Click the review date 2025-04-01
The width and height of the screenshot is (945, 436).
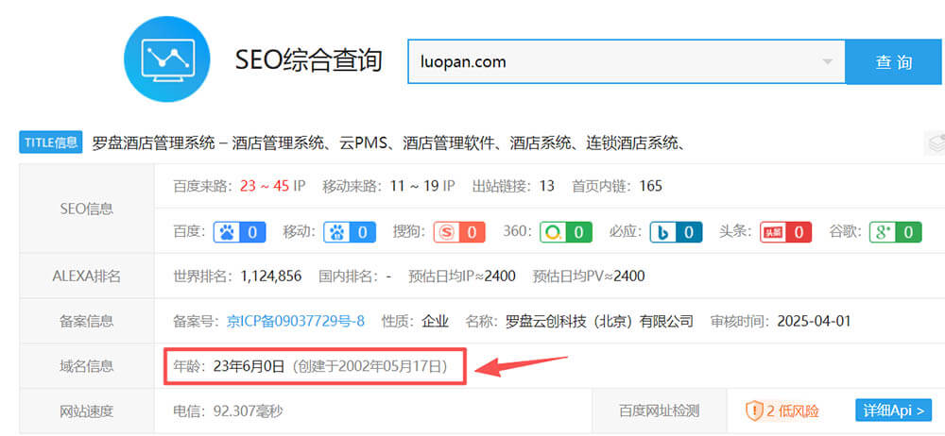(x=815, y=321)
